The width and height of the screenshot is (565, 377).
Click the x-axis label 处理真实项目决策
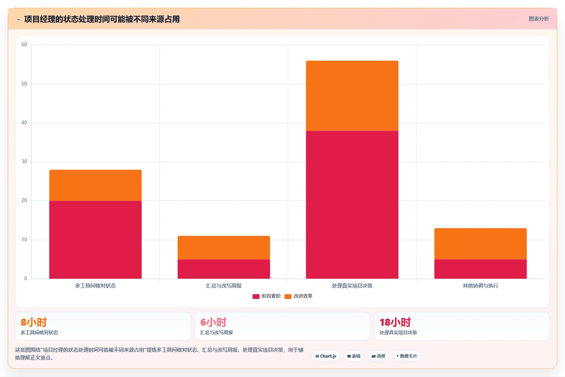(352, 286)
